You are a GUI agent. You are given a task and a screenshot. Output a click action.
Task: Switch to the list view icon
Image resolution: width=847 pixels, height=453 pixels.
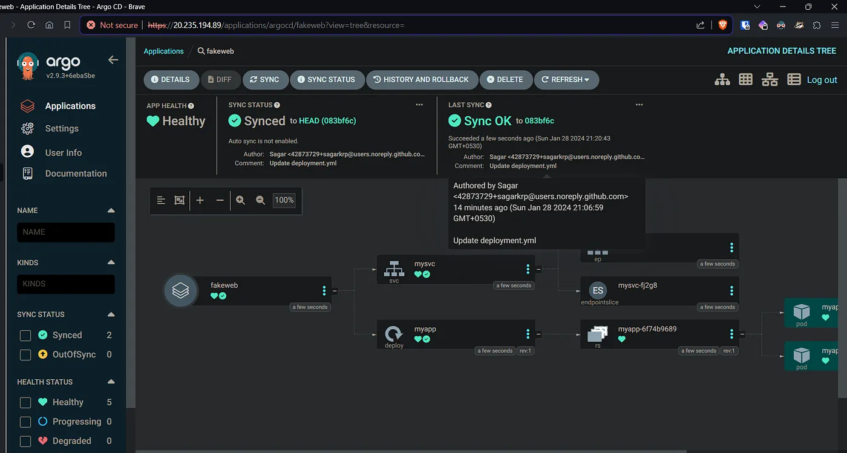click(794, 80)
